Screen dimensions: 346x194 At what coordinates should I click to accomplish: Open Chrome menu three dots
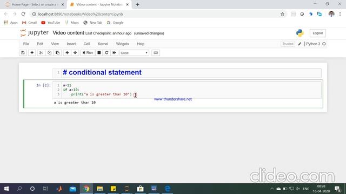coord(340,14)
